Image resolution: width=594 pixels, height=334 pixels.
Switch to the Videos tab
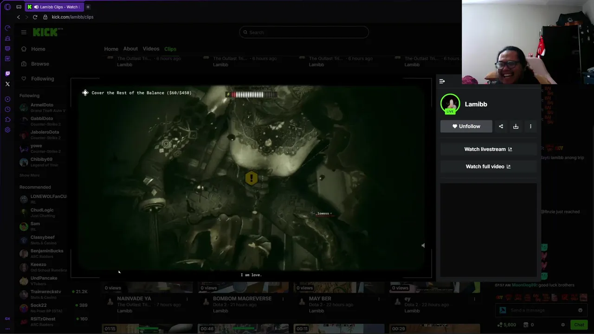pyautogui.click(x=151, y=49)
